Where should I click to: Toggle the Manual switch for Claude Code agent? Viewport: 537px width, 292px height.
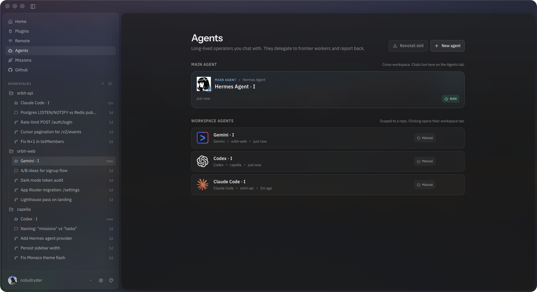[425, 185]
